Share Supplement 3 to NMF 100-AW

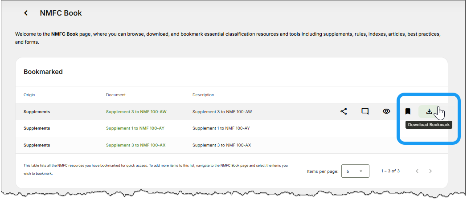tap(344, 111)
